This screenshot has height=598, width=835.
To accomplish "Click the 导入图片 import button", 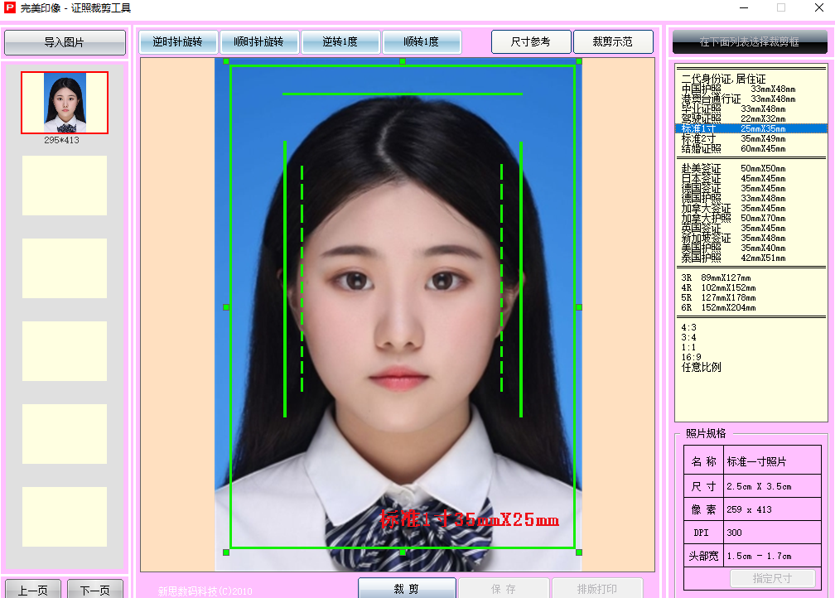I will coord(65,42).
